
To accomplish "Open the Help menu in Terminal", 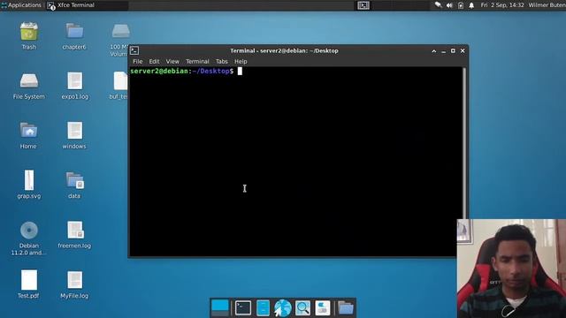I will pyautogui.click(x=241, y=61).
